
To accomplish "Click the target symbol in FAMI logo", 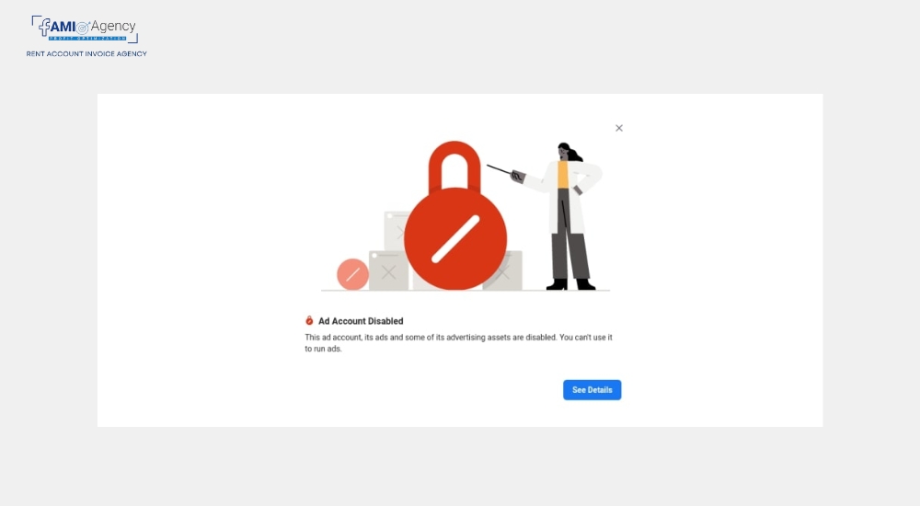I will pyautogui.click(x=84, y=28).
